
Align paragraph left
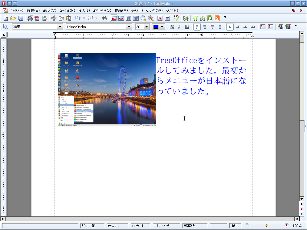pos(197,27)
